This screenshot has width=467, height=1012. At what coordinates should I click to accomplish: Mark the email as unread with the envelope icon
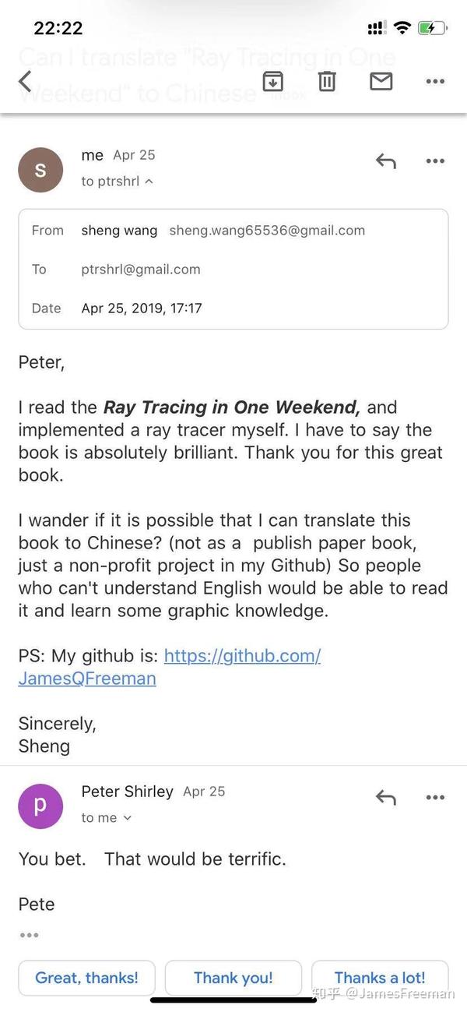[x=381, y=81]
